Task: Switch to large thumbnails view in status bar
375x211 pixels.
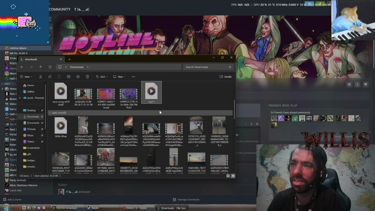Action: pyautogui.click(x=233, y=176)
